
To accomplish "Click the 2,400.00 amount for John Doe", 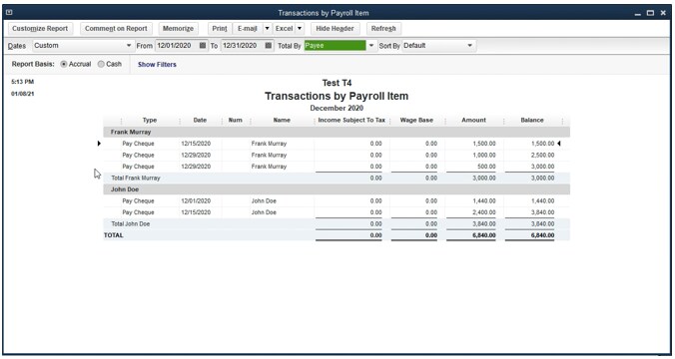I will [483, 212].
